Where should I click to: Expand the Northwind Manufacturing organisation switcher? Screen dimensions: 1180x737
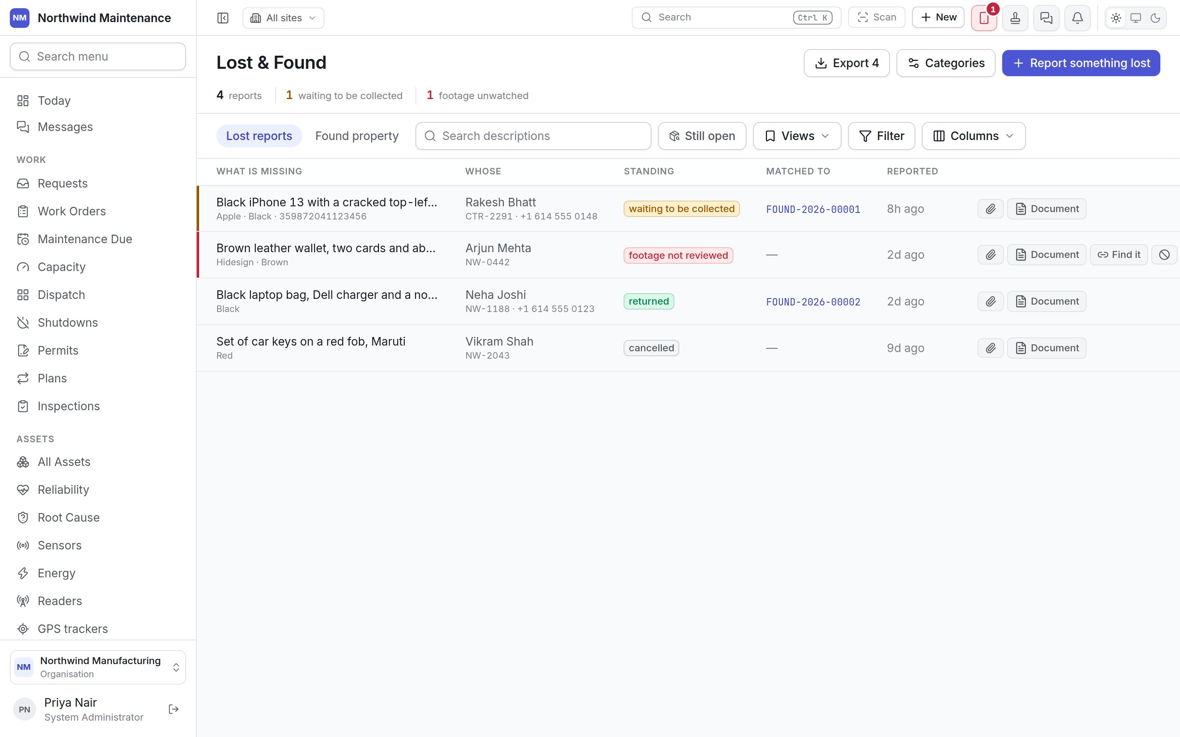pos(98,667)
